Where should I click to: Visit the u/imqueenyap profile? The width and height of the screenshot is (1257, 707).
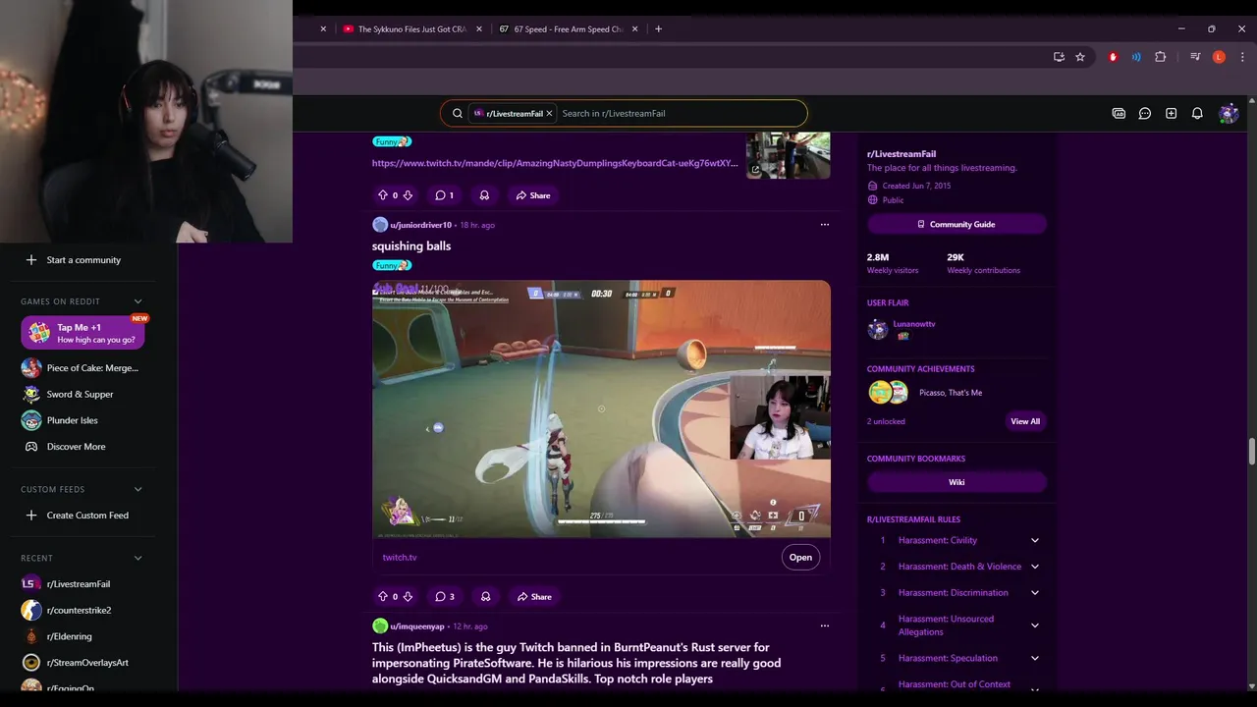point(416,625)
